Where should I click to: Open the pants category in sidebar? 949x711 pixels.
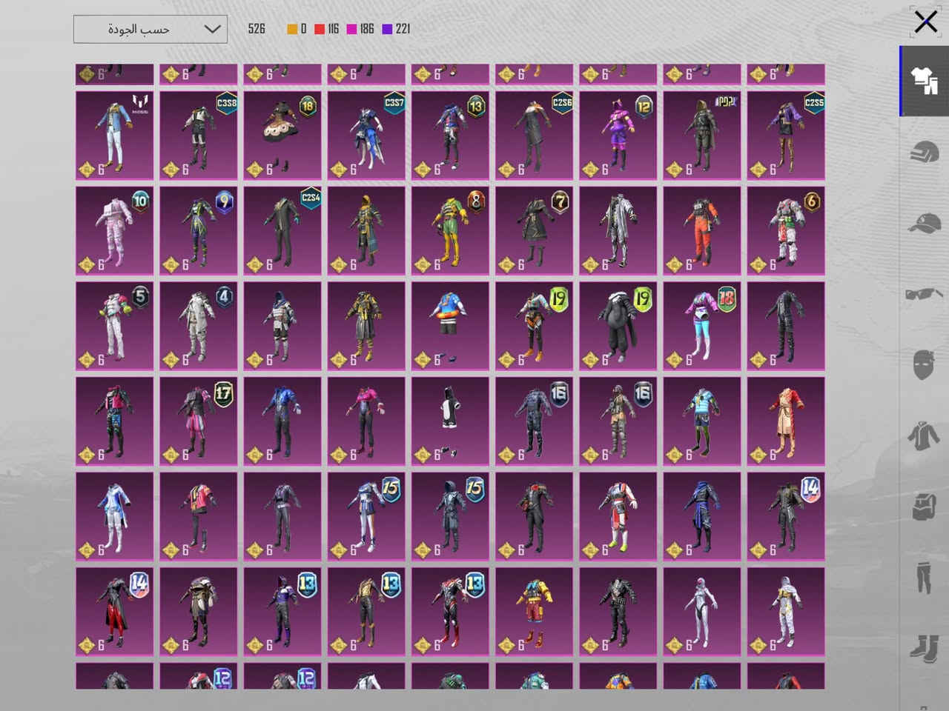coord(925,578)
